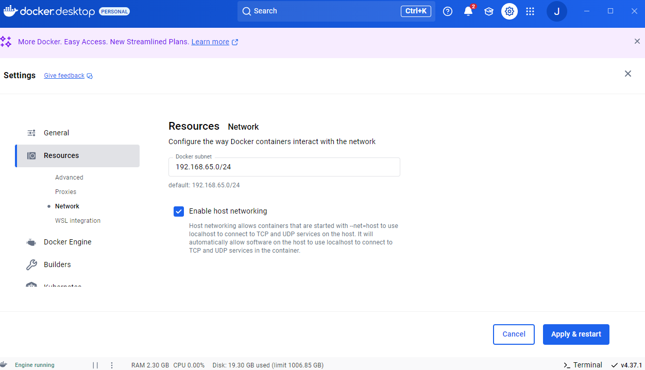Open the General settings section

[77, 133]
